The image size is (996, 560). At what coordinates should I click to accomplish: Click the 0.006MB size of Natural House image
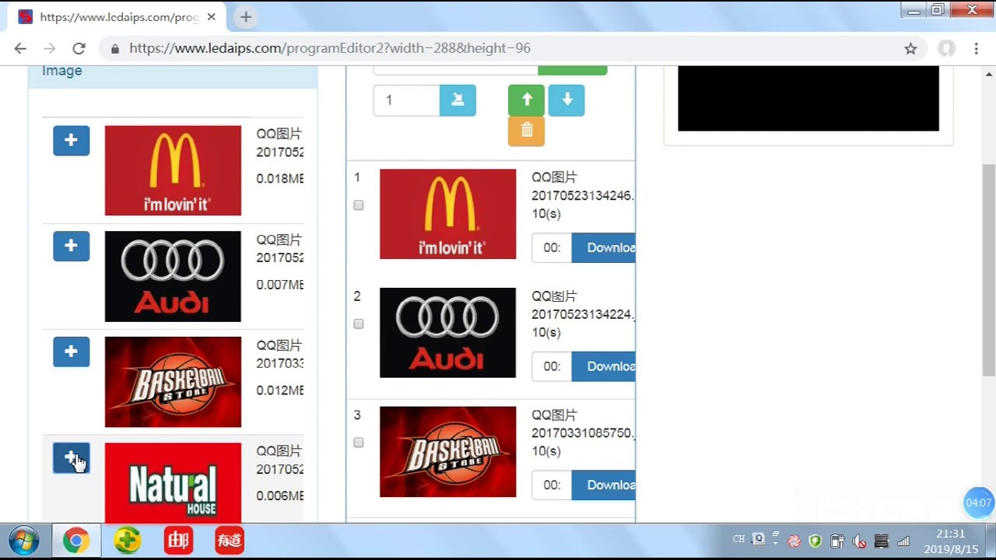[x=280, y=496]
